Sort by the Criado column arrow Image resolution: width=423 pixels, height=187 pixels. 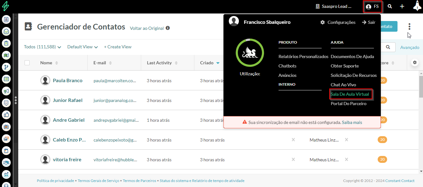[x=218, y=63]
